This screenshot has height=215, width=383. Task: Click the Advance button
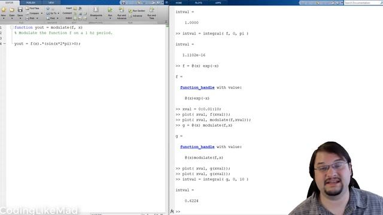[136, 16]
